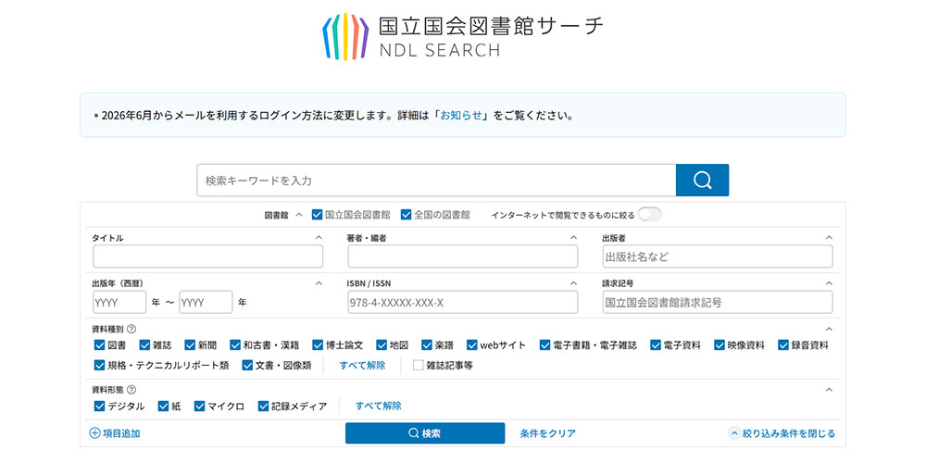Uncheck the 電子書籍・電子雑誌 checkbox
The height and width of the screenshot is (463, 926).
click(545, 344)
